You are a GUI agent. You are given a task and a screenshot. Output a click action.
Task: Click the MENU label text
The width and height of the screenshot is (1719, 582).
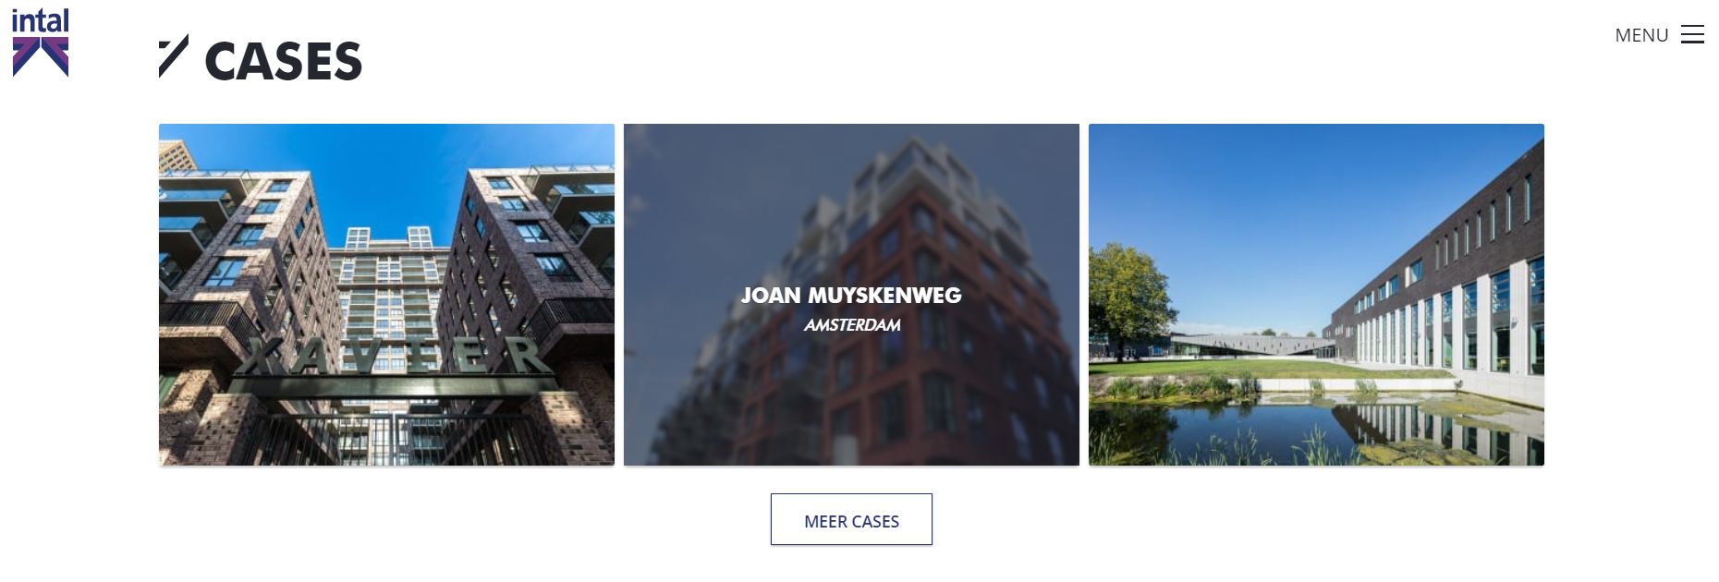[1641, 35]
